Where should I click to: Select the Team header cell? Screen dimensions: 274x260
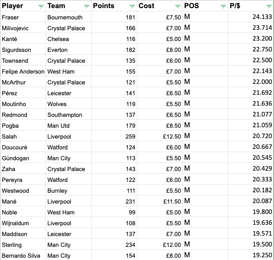click(69, 6)
